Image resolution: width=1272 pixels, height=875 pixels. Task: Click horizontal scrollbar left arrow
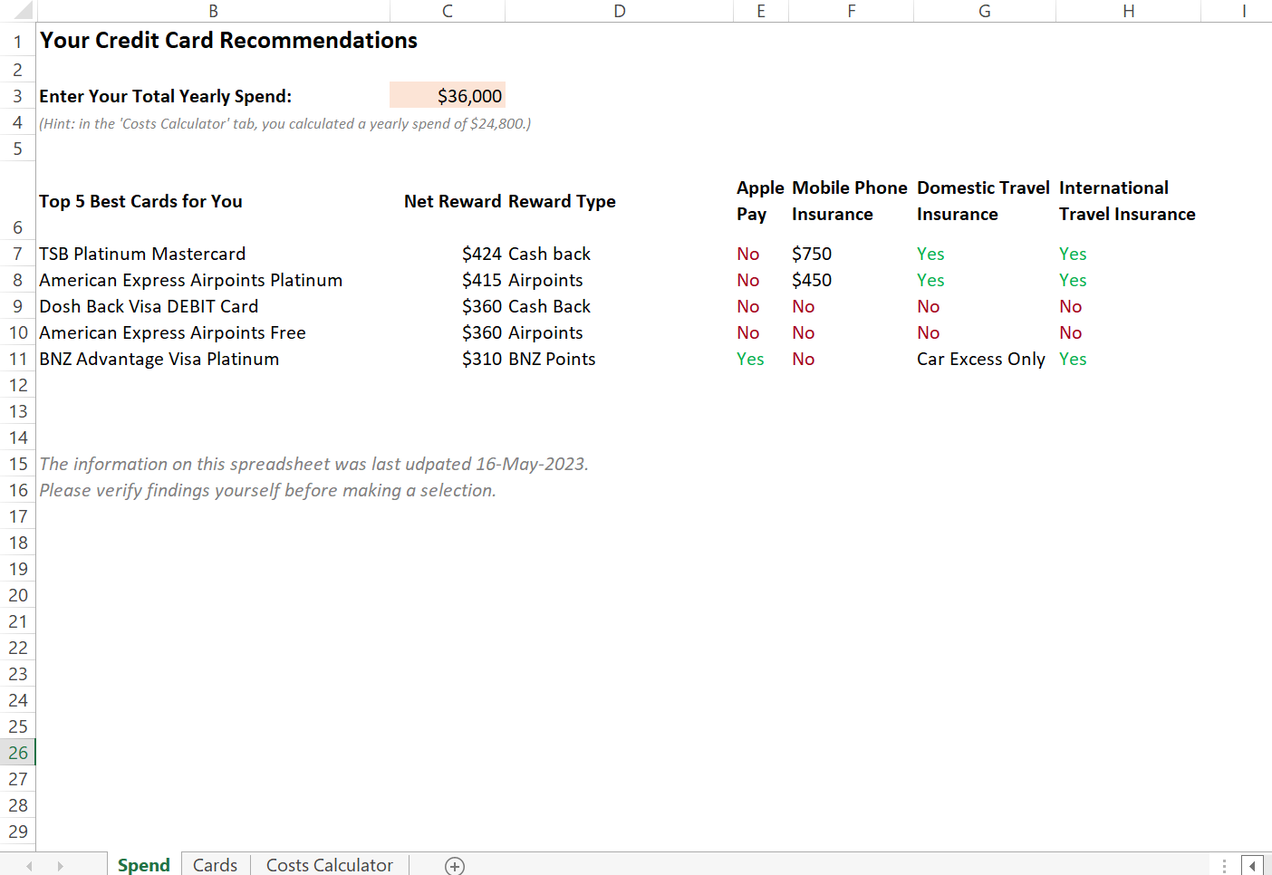click(x=1252, y=866)
